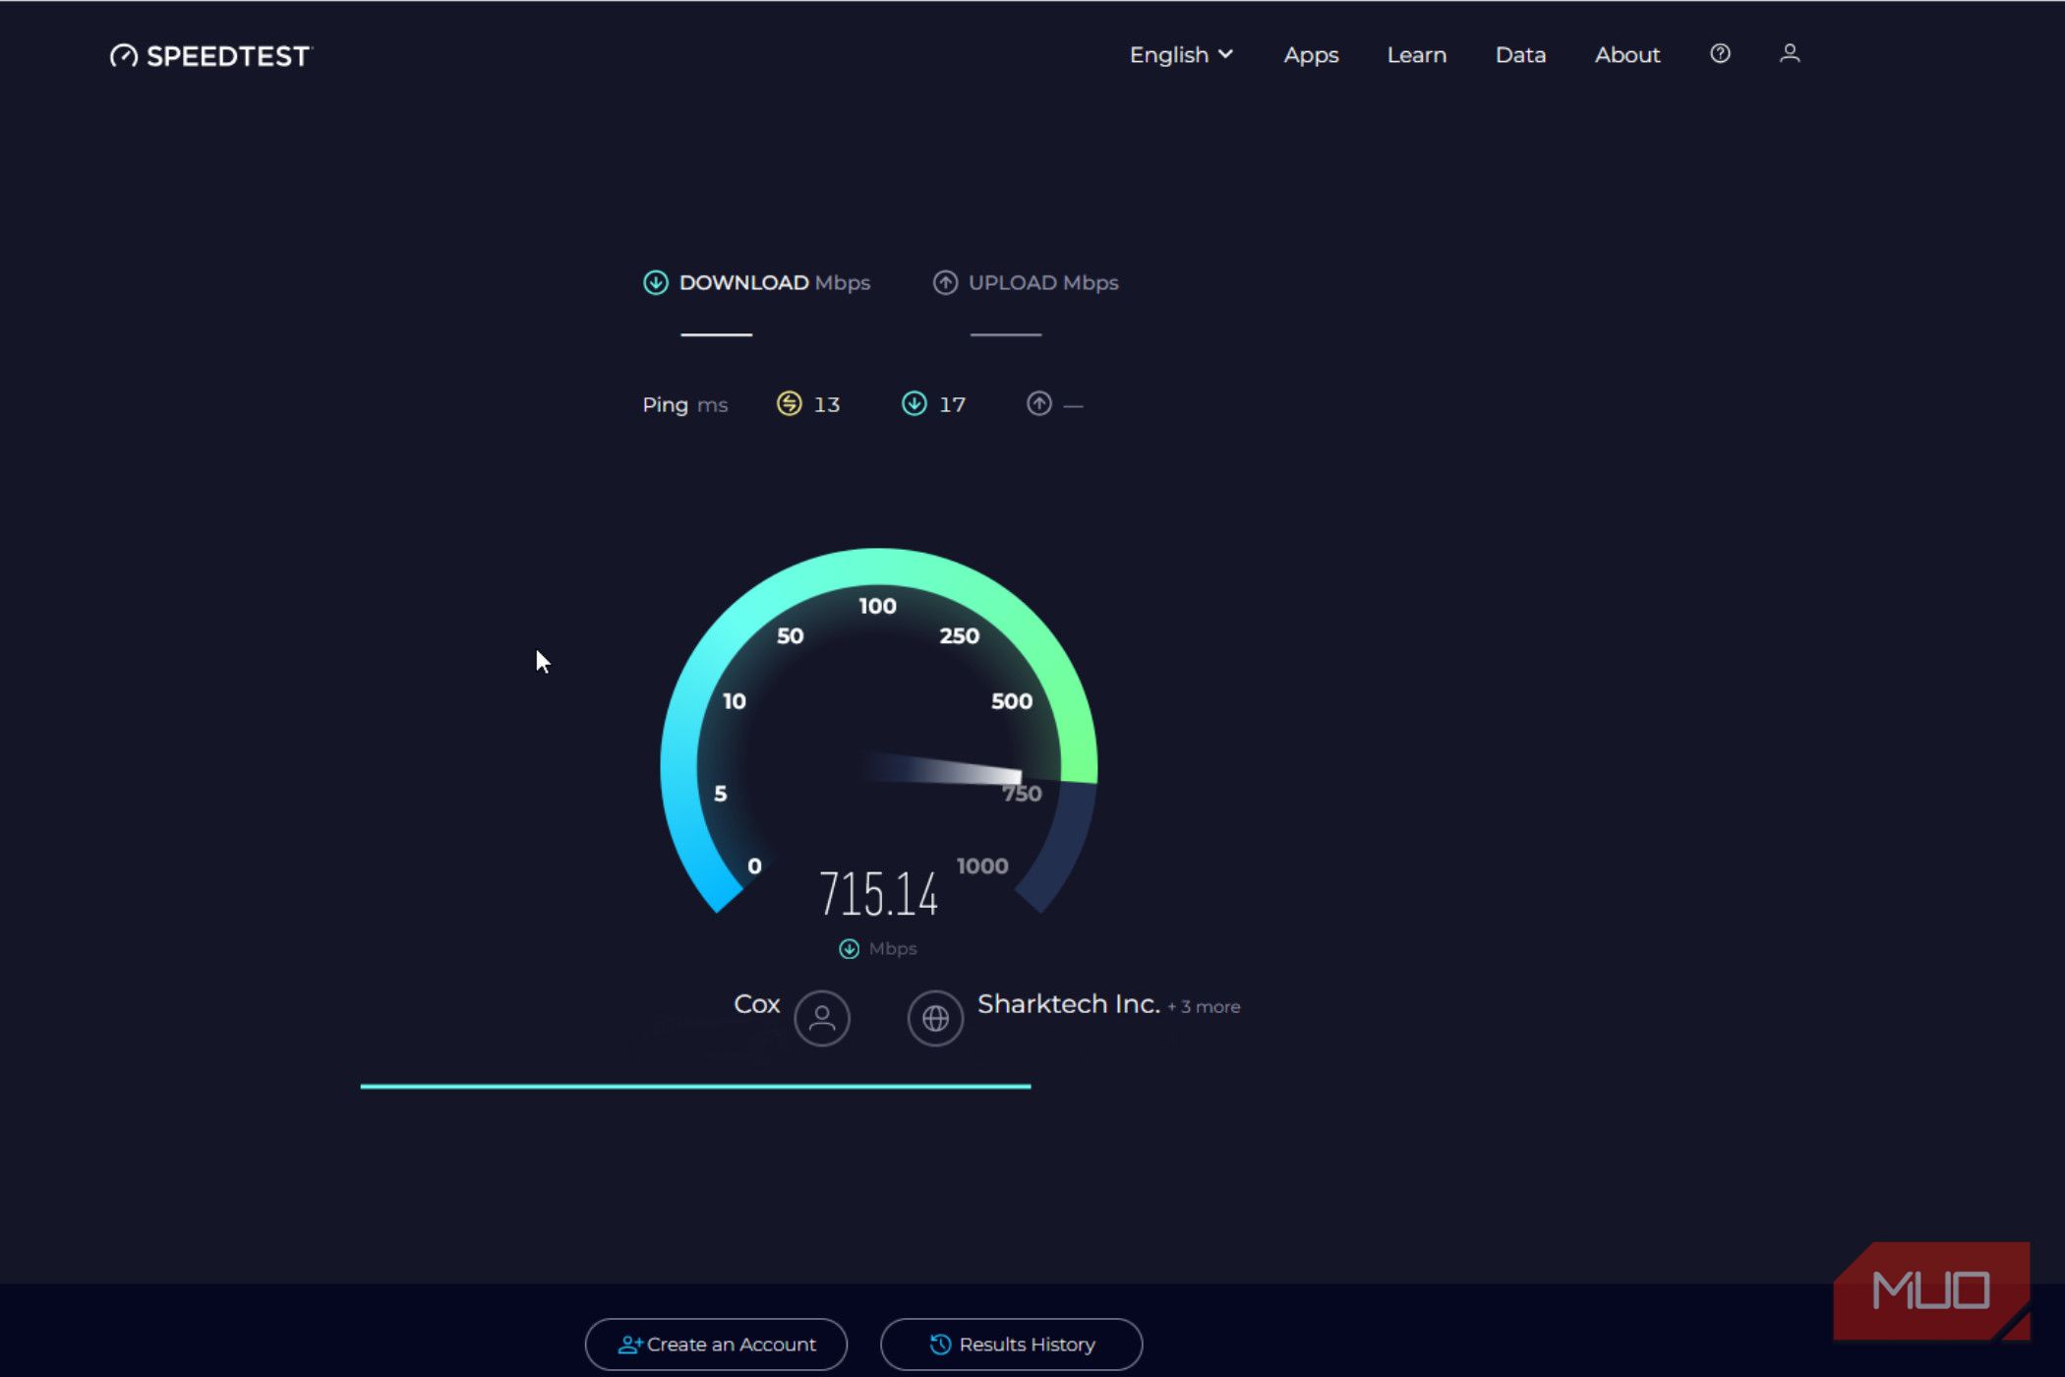Click the upload latency icon with dash

(x=1039, y=403)
